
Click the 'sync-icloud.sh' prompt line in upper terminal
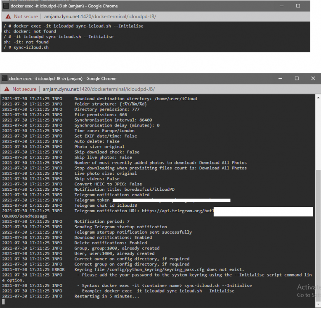click(26, 47)
